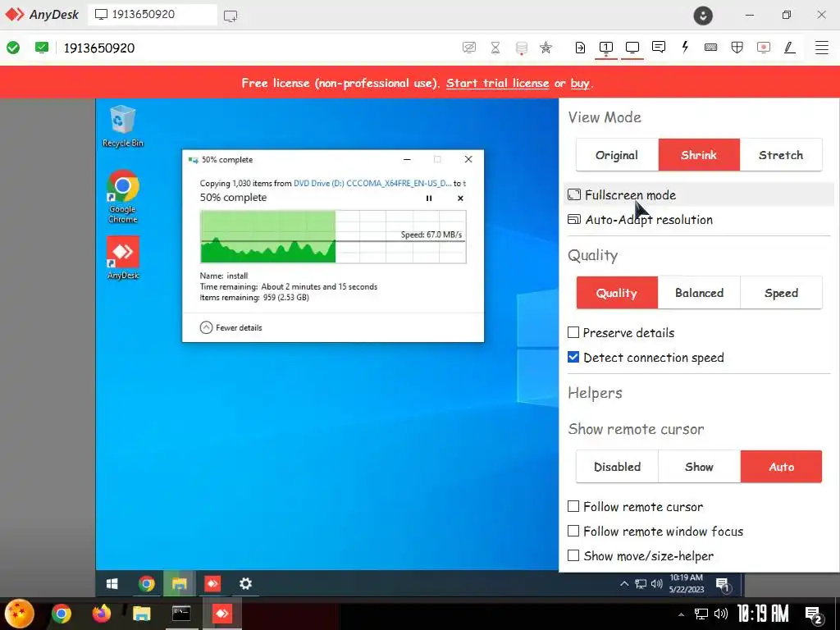The height and width of the screenshot is (630, 840).
Task: Click AnyDesk icon on remote taskbar
Action: click(x=212, y=583)
